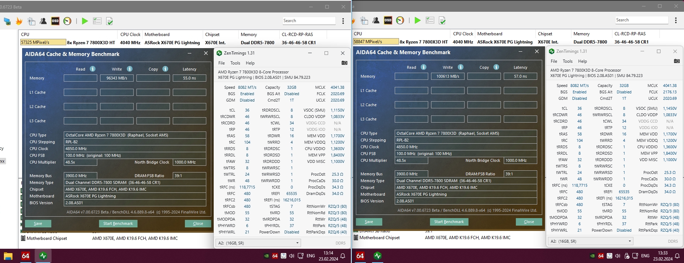Click the user silhouette icon in right AIDA64 toolbar
684x263 pixels.
tap(376, 20)
